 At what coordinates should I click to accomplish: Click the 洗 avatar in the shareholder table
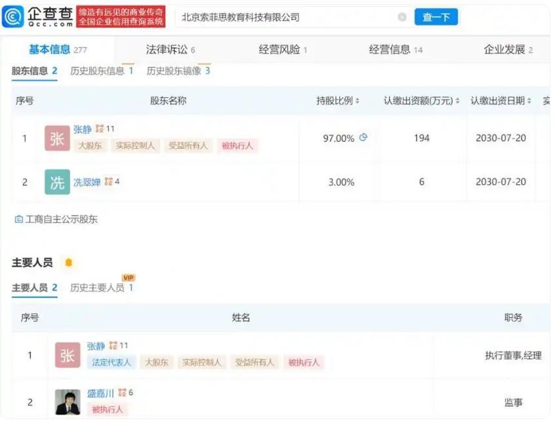click(57, 182)
